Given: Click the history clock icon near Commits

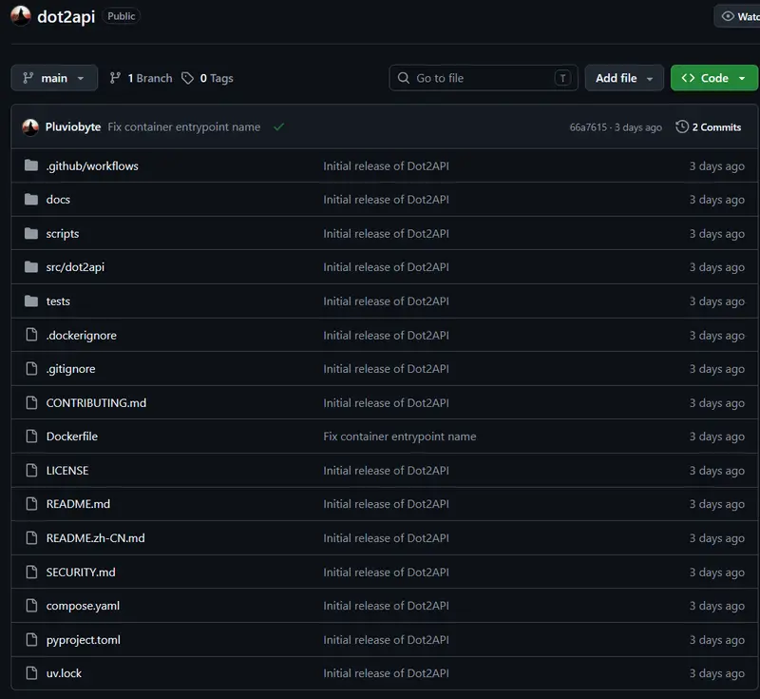Looking at the screenshot, I should pos(682,126).
